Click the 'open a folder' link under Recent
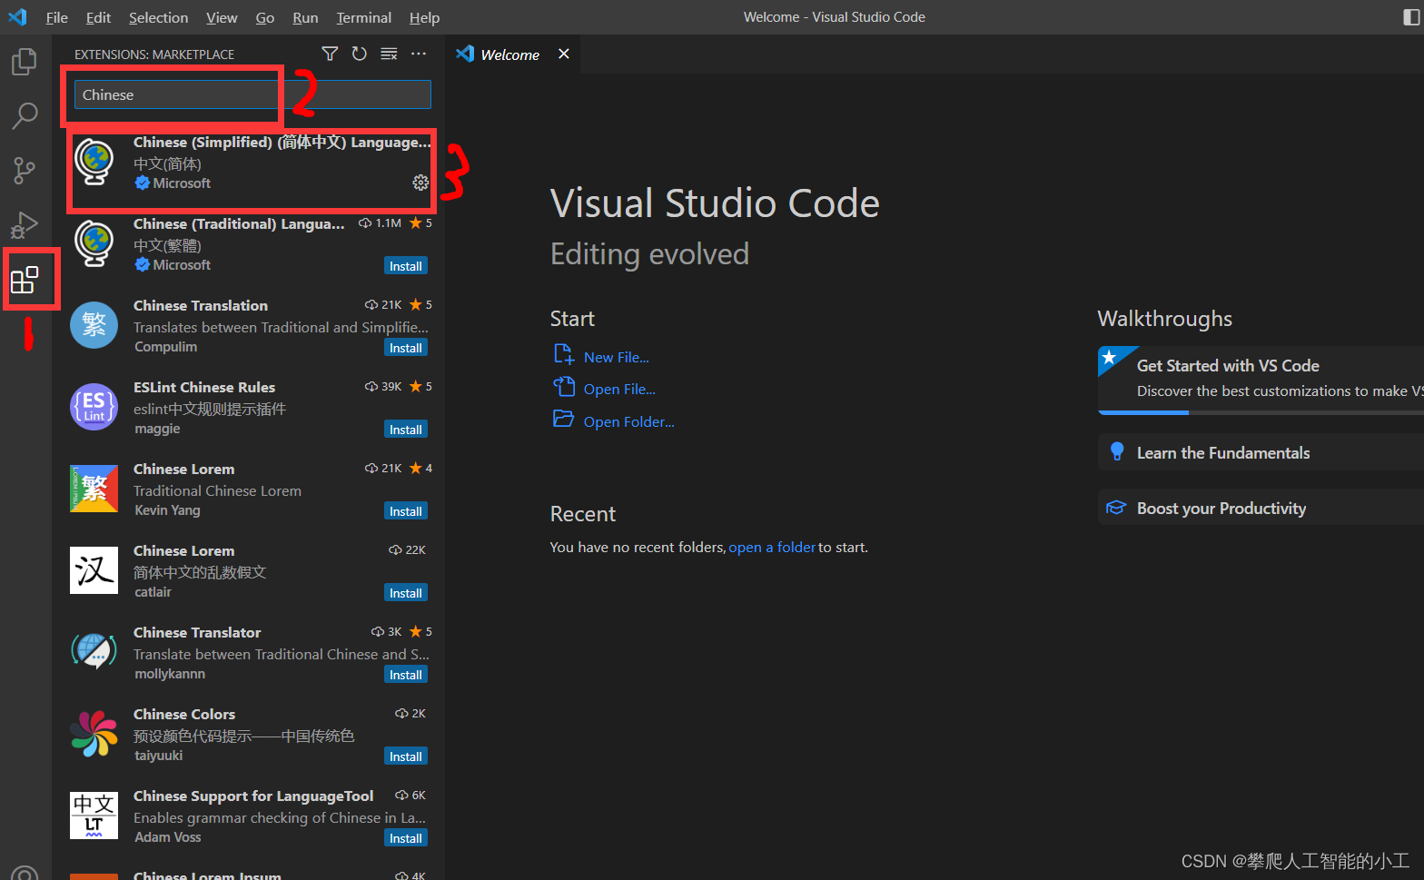Image resolution: width=1424 pixels, height=880 pixels. (772, 547)
